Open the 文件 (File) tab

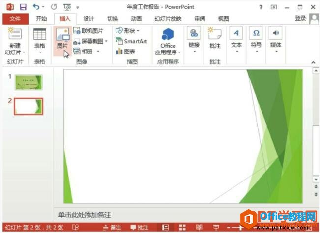coord(15,19)
